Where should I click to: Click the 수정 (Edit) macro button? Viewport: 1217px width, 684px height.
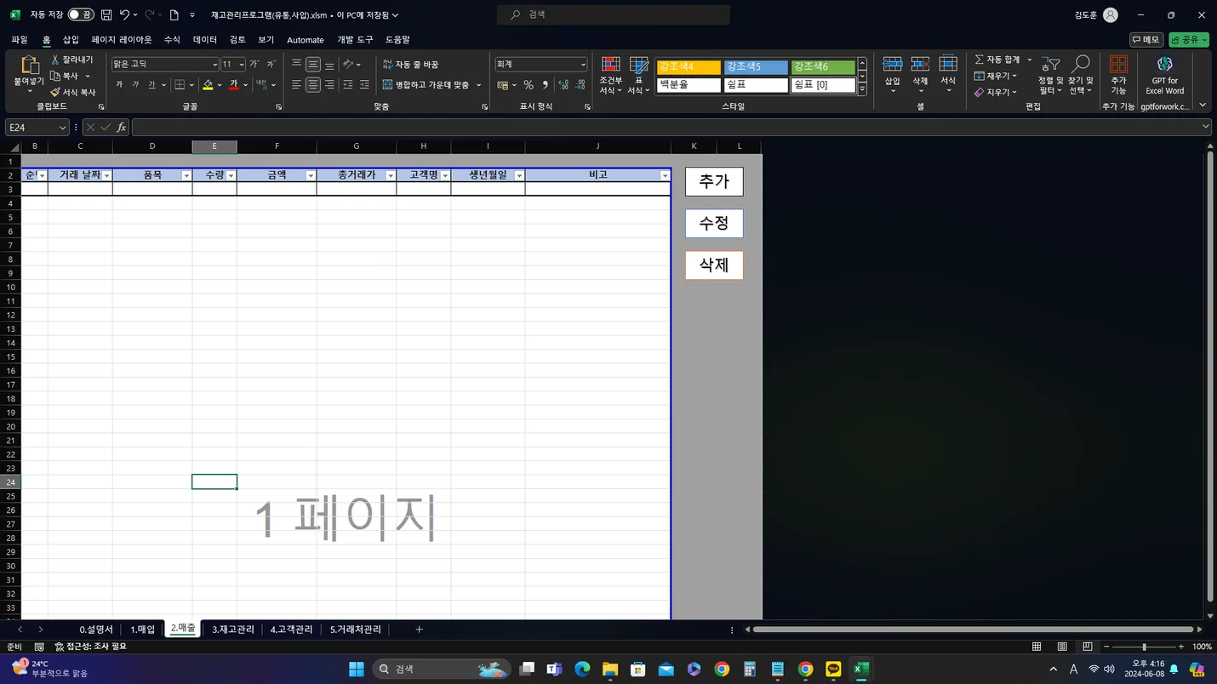tap(714, 224)
